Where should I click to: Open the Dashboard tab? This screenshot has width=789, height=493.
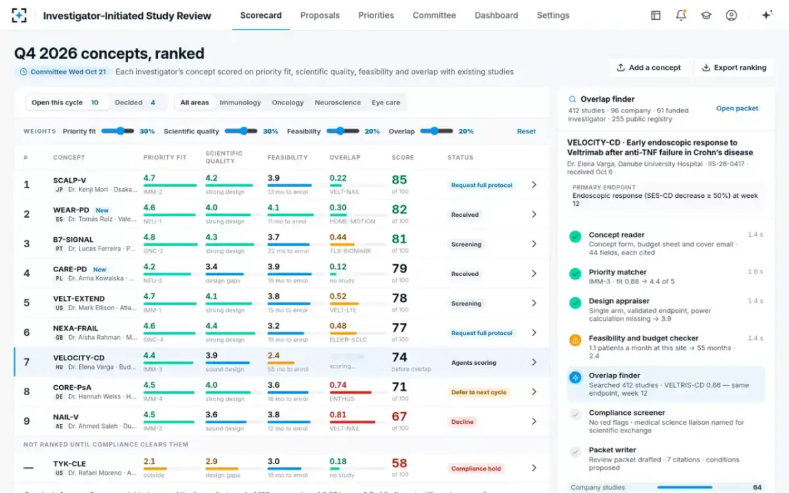click(x=496, y=15)
